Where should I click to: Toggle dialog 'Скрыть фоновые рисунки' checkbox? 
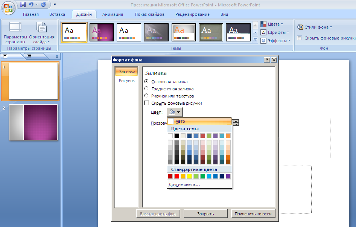click(147, 103)
